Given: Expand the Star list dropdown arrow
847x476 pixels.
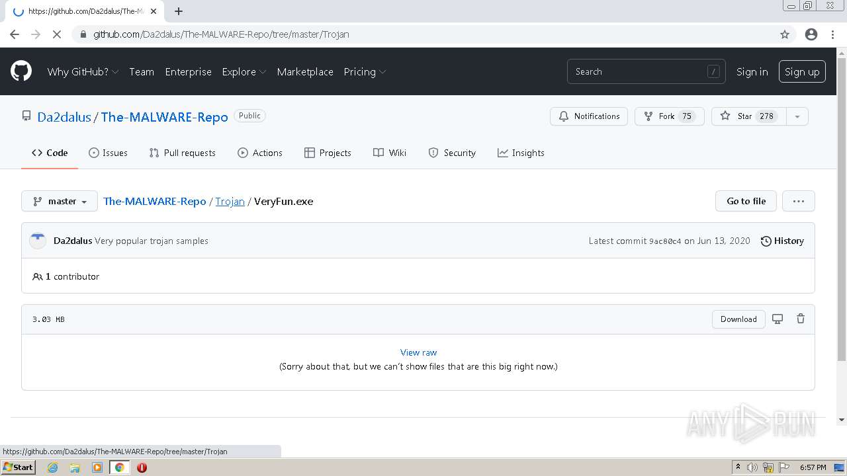Looking at the screenshot, I should tap(797, 116).
